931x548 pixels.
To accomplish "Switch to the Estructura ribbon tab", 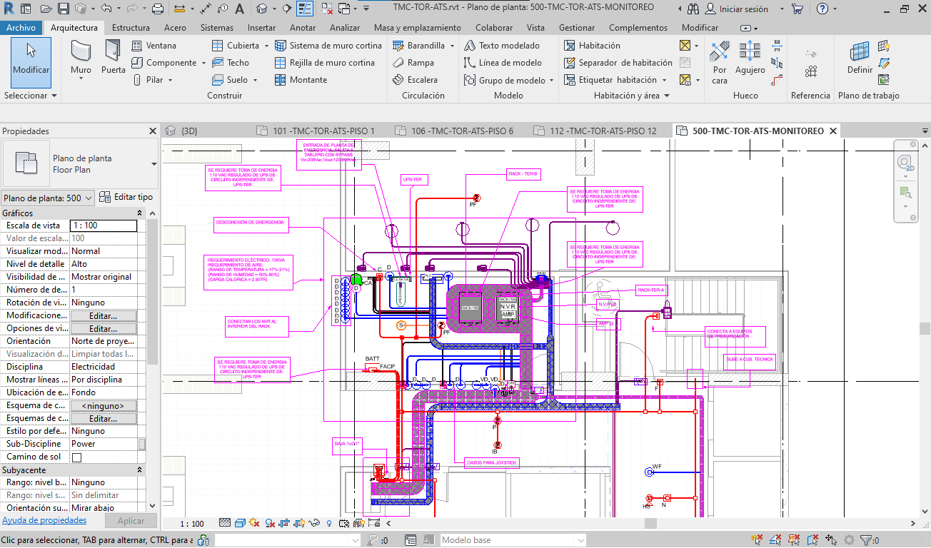I will [x=131, y=28].
